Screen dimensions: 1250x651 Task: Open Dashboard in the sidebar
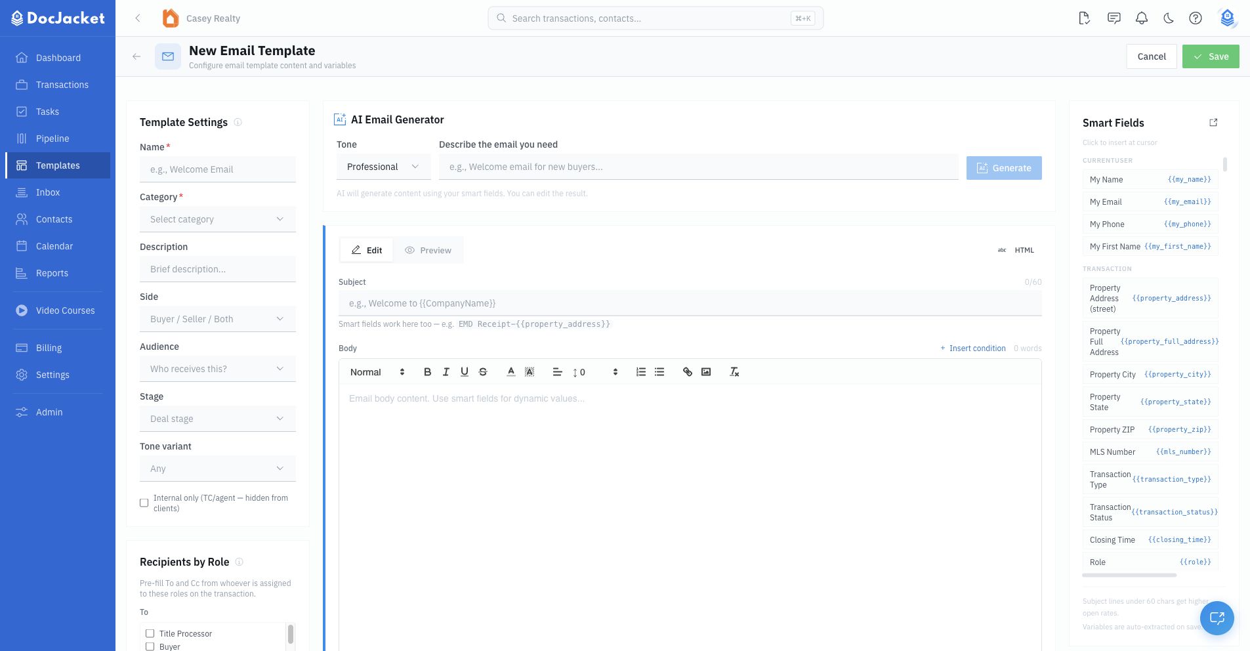[x=58, y=58]
